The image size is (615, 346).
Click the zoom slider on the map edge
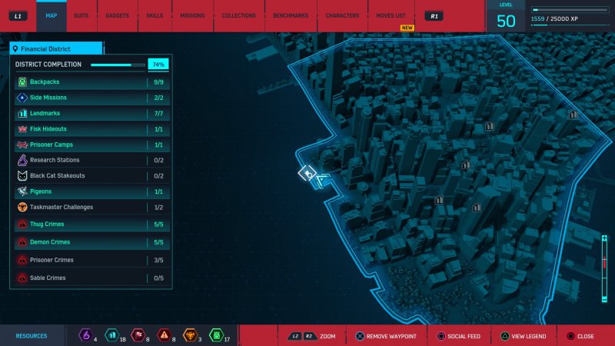[x=604, y=263]
